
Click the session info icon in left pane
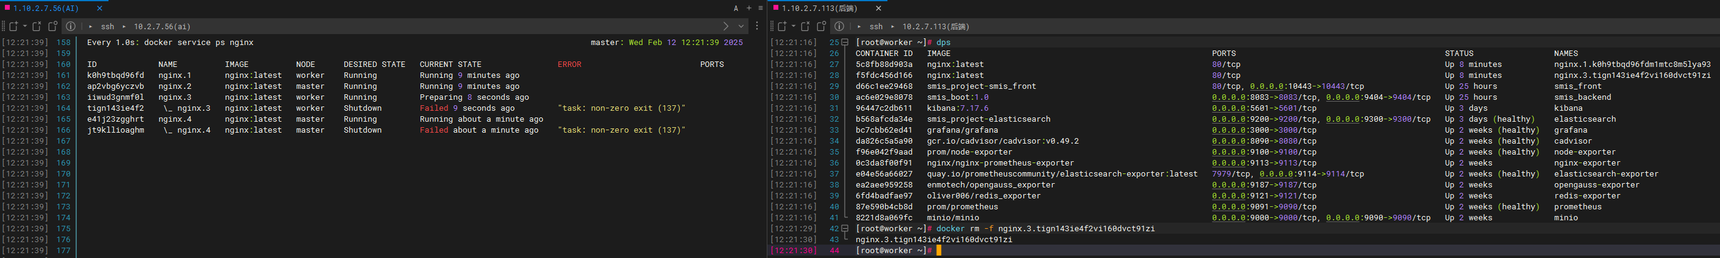[x=71, y=27]
